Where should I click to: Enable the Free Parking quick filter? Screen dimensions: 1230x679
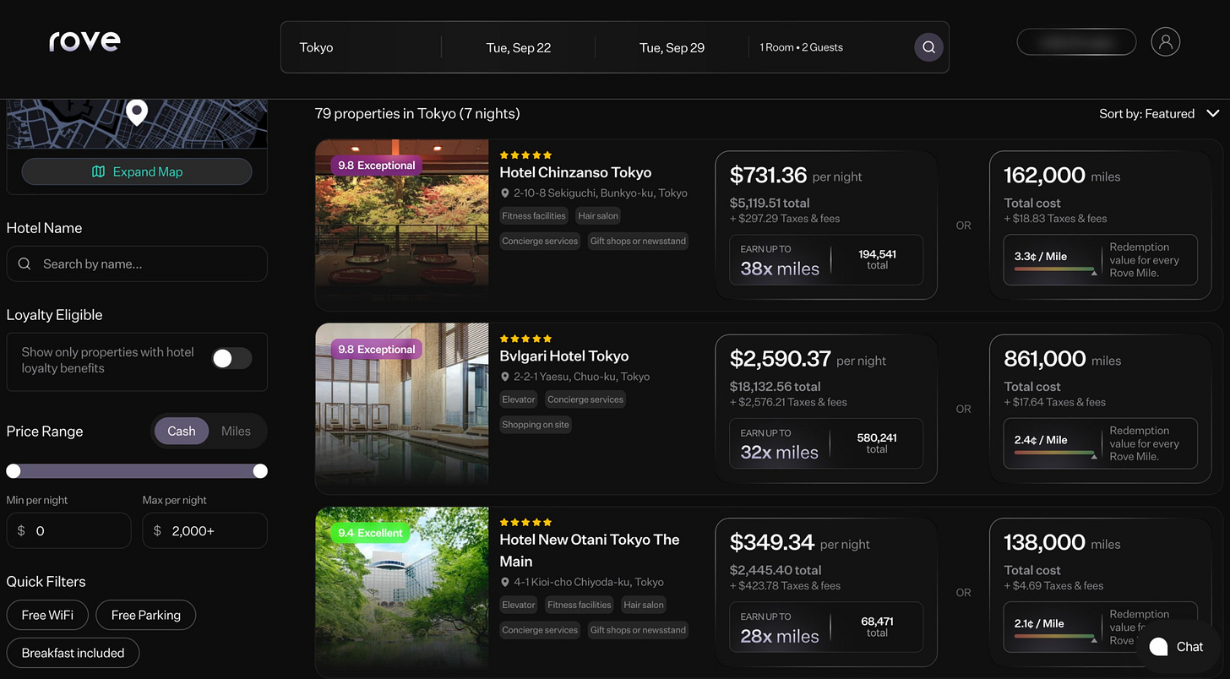146,615
